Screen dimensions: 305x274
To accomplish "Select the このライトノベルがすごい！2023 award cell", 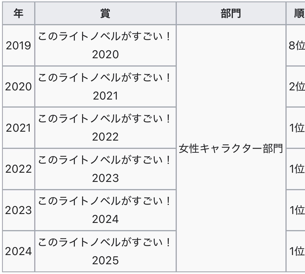I will tap(105, 169).
